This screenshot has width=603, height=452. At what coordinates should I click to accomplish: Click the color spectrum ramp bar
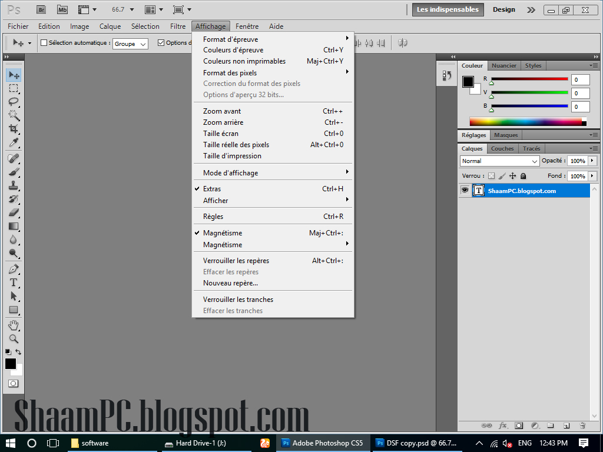pyautogui.click(x=525, y=122)
